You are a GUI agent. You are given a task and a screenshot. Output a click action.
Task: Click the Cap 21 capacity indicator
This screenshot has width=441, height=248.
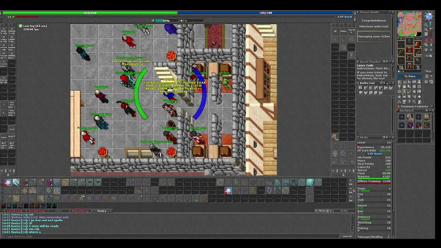pyautogui.click(x=418, y=67)
